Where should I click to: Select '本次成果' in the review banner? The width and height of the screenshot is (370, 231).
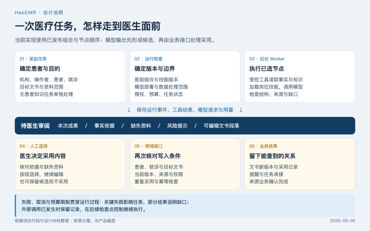point(68,126)
